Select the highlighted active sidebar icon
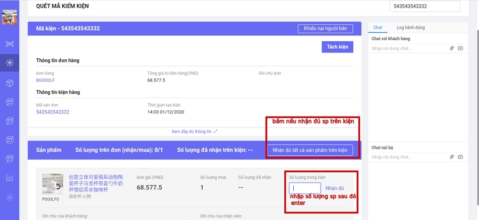 tap(9, 63)
